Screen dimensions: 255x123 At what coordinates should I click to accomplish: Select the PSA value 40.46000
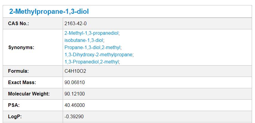(x=74, y=105)
